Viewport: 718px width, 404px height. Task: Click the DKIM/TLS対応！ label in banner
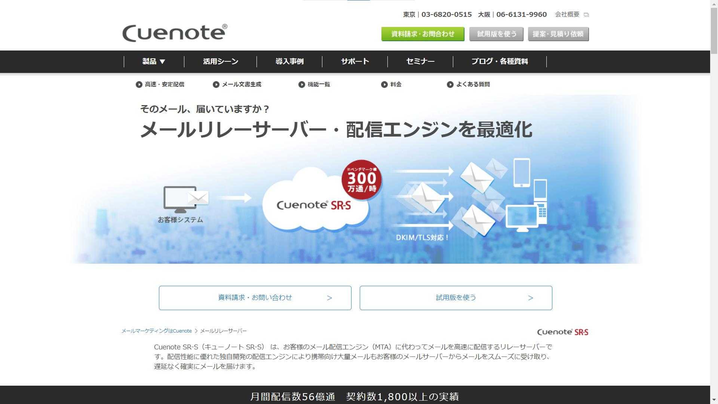422,238
